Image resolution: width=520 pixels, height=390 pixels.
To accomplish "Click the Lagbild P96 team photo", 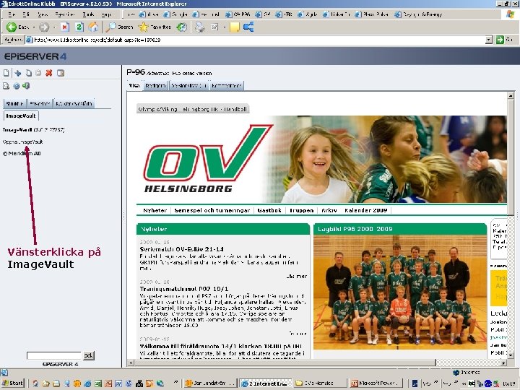I will click(x=399, y=292).
